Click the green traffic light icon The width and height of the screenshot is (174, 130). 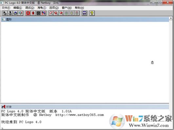tap(67, 13)
